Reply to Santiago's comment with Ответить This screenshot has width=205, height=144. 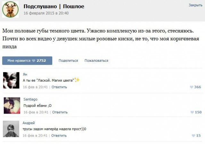(x=60, y=112)
